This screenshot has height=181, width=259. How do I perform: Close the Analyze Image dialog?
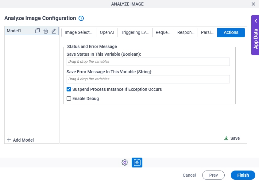(x=253, y=4)
